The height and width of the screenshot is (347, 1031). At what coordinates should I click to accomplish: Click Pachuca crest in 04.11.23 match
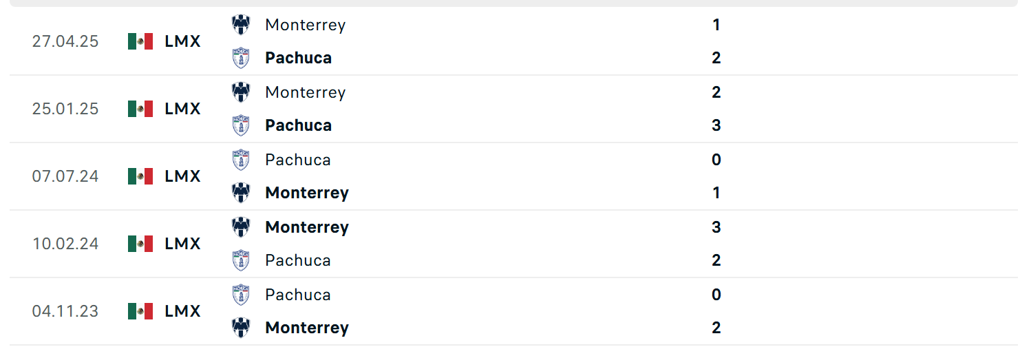[x=241, y=295]
